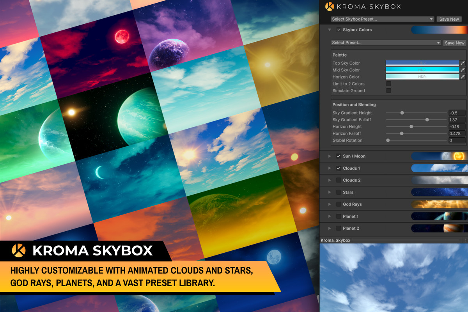Click the Sky Gradient Height value field -0.5

point(457,113)
